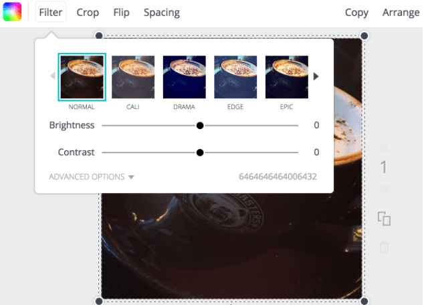Open the rainbow color picker icon
Screen dimensions: 424x305
[12, 12]
